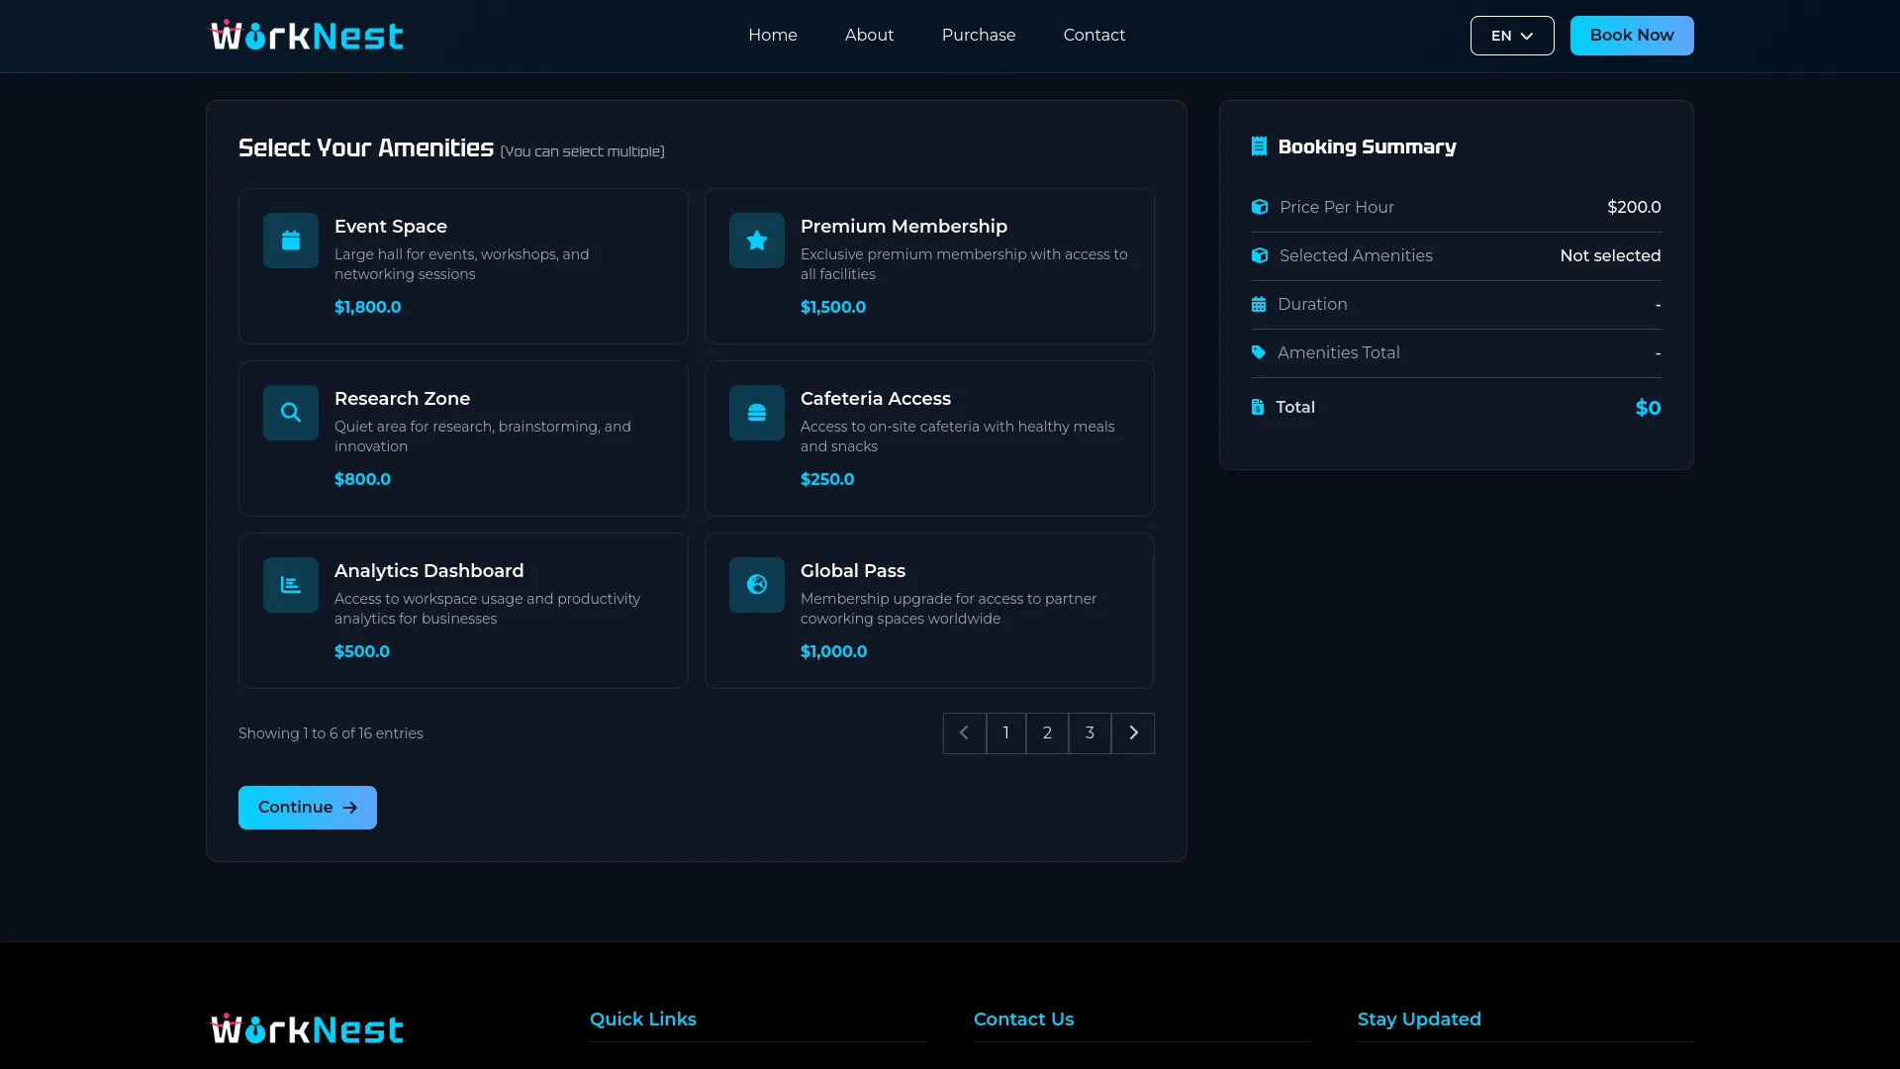Click the Event Space calendar icon
Viewport: 1900px width, 1069px height.
pyautogui.click(x=291, y=241)
